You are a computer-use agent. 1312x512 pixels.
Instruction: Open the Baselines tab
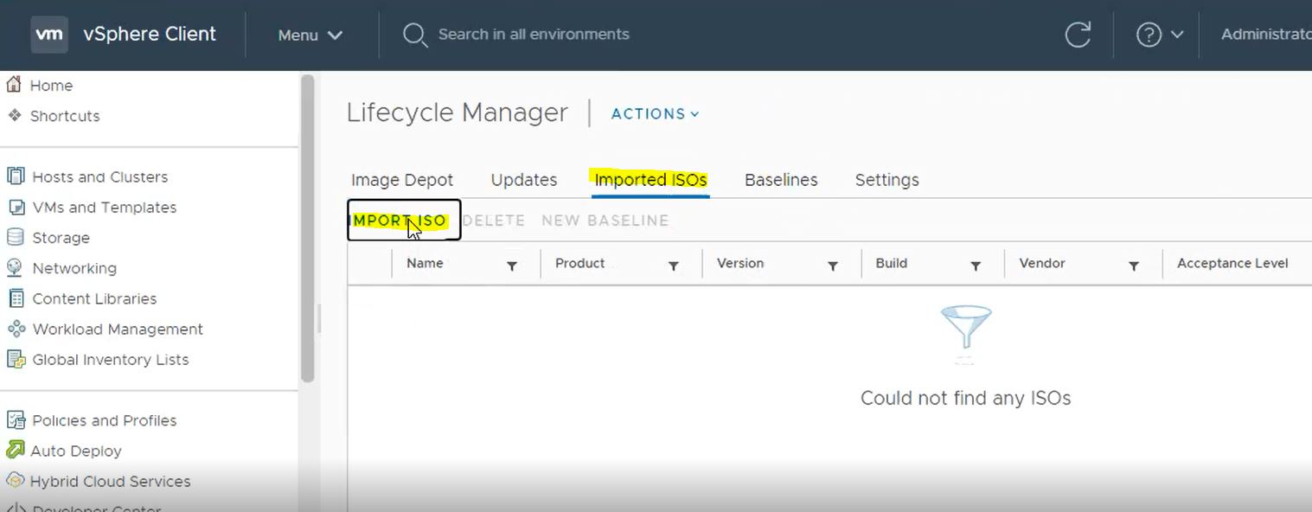point(781,180)
